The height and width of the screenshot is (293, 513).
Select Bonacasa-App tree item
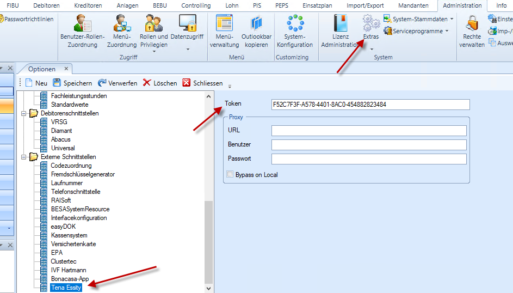coord(70,279)
